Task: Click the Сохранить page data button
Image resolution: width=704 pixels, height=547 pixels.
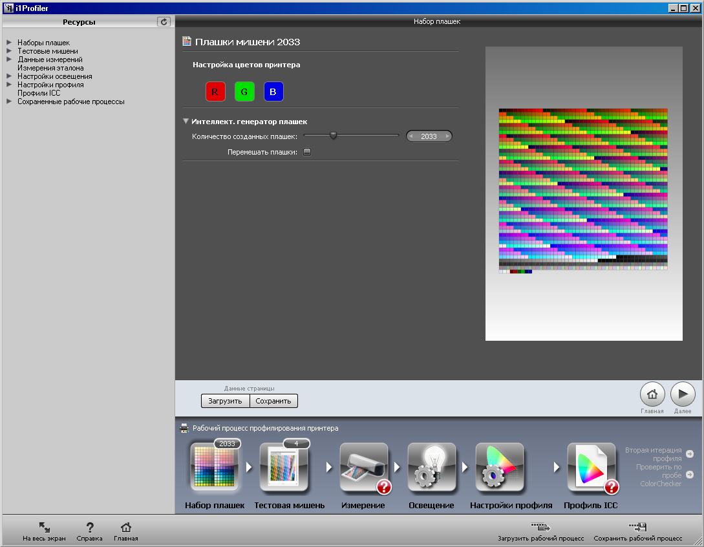Action: (273, 401)
